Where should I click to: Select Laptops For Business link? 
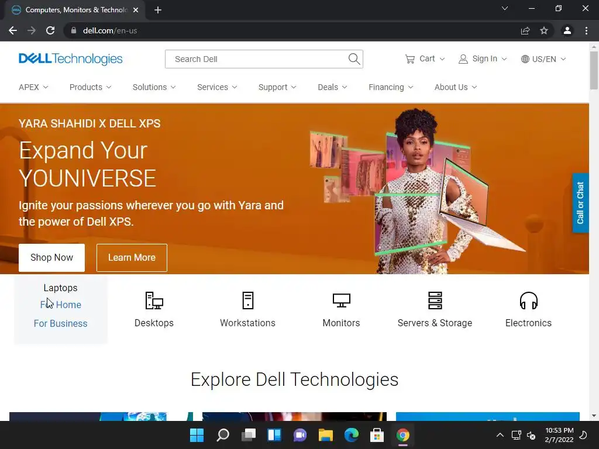click(x=60, y=323)
